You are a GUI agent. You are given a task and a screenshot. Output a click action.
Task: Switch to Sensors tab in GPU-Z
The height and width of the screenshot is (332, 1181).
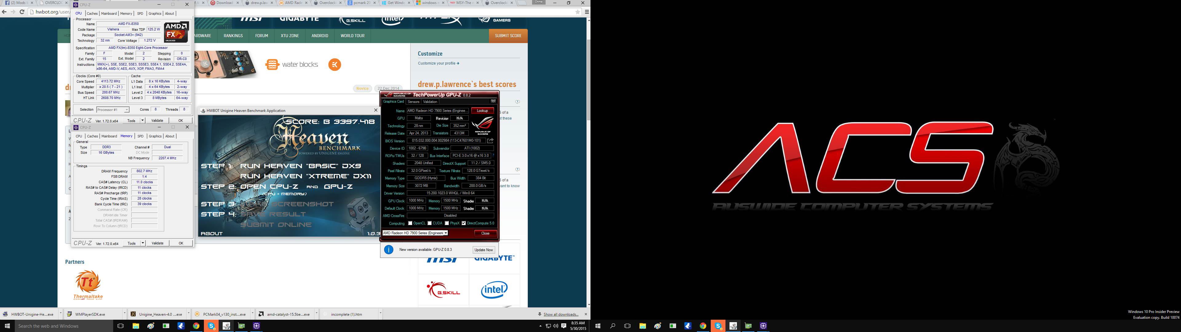[414, 102]
